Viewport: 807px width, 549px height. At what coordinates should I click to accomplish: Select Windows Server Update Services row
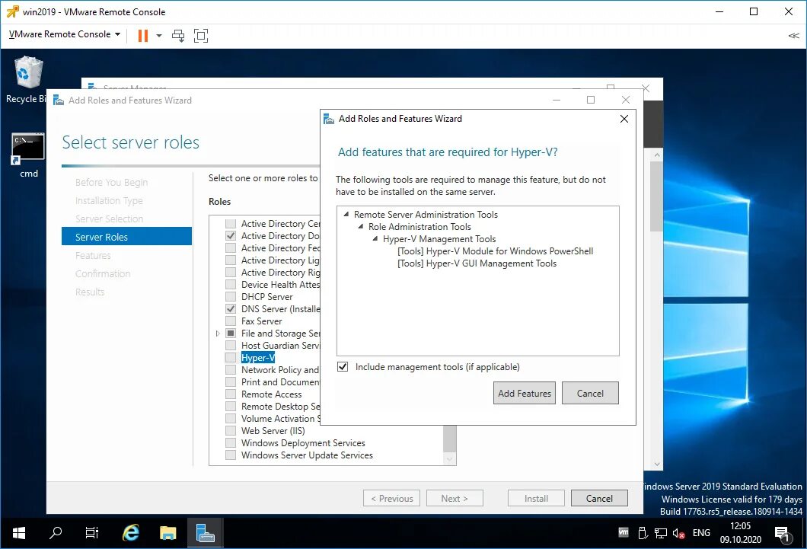(307, 455)
